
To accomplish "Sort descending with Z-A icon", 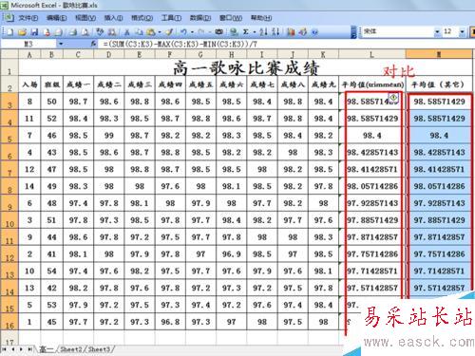I will click(275, 31).
